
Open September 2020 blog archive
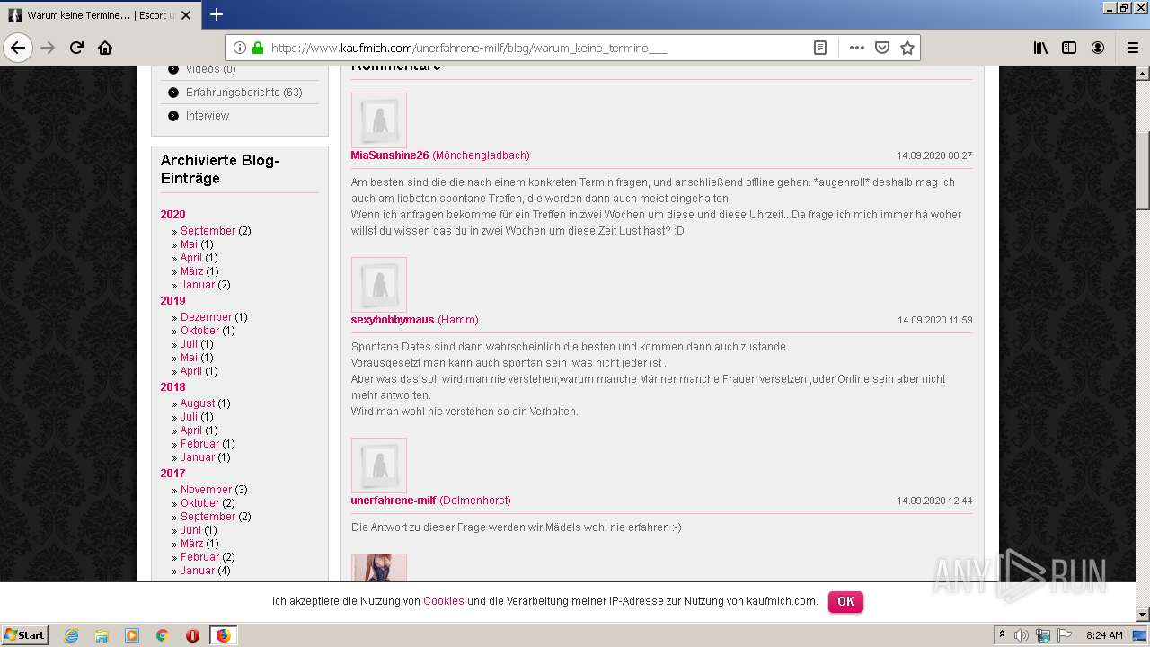(208, 231)
